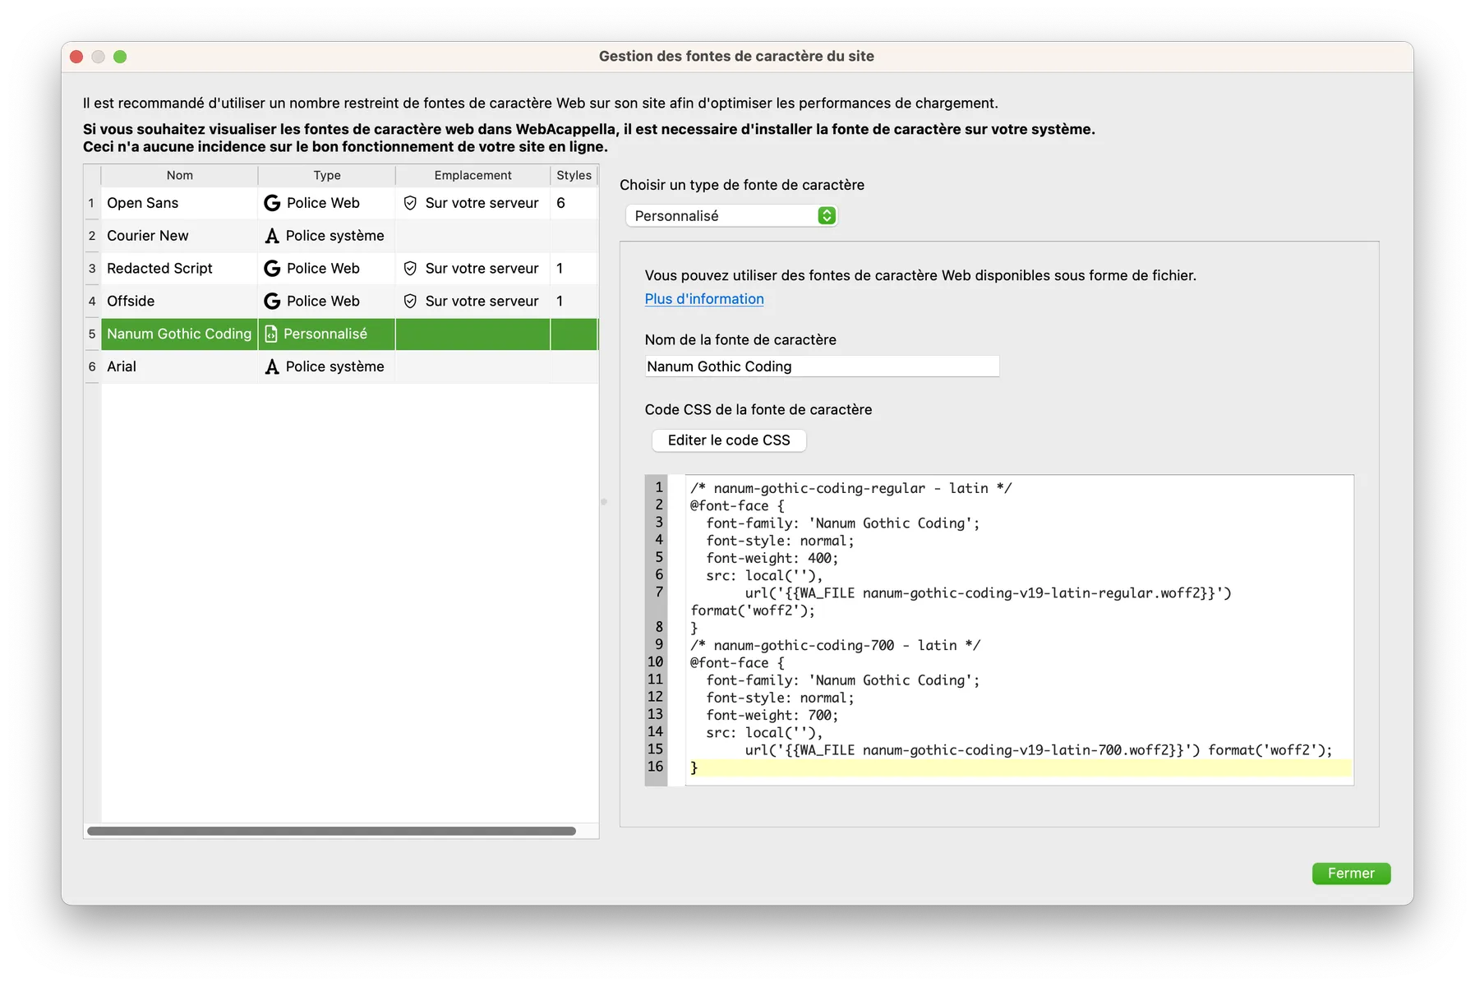Click the Google icon in Offside row

tap(272, 302)
